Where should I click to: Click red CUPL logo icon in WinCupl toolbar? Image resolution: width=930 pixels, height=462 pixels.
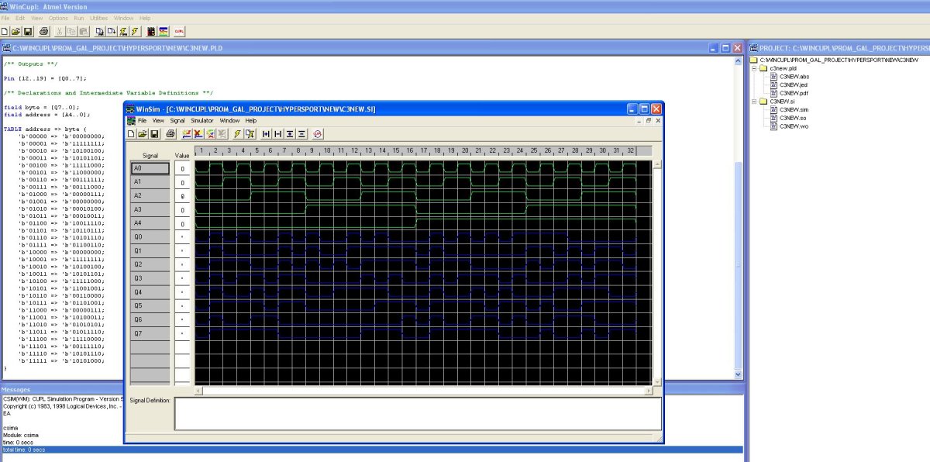[179, 31]
